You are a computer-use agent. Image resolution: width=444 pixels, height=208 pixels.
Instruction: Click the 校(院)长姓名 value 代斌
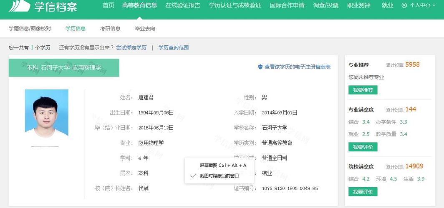point(143,188)
